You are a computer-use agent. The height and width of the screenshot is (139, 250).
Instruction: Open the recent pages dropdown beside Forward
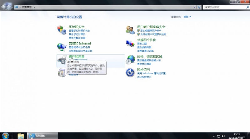[12, 7]
